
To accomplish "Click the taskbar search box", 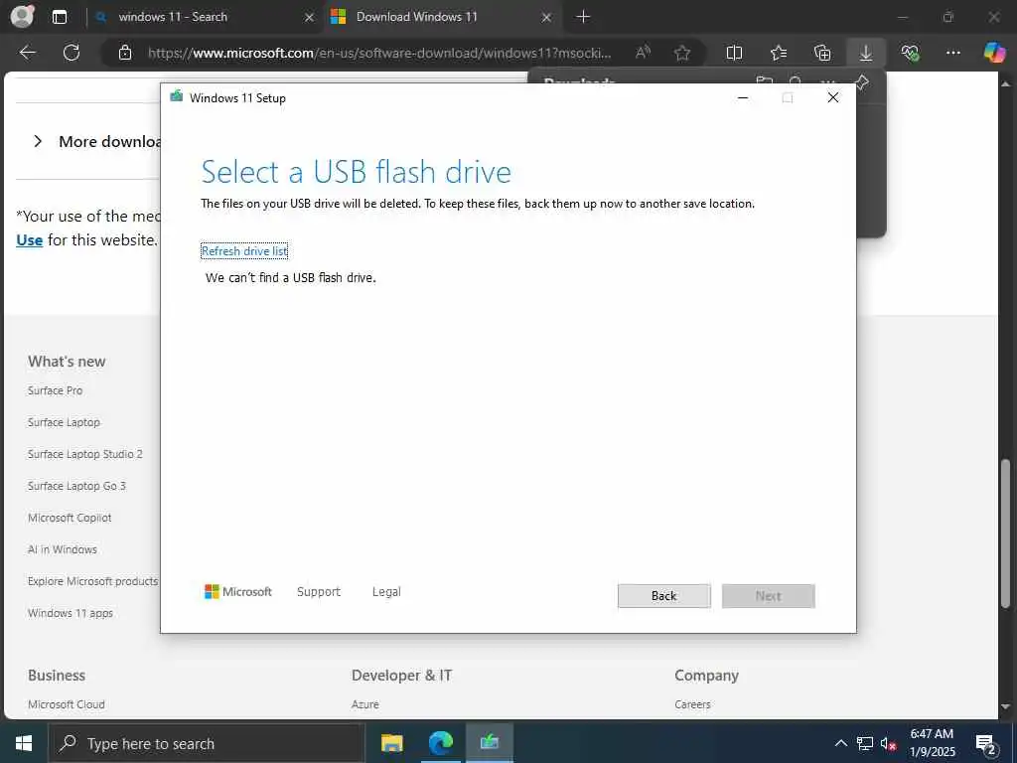I will coord(207,743).
